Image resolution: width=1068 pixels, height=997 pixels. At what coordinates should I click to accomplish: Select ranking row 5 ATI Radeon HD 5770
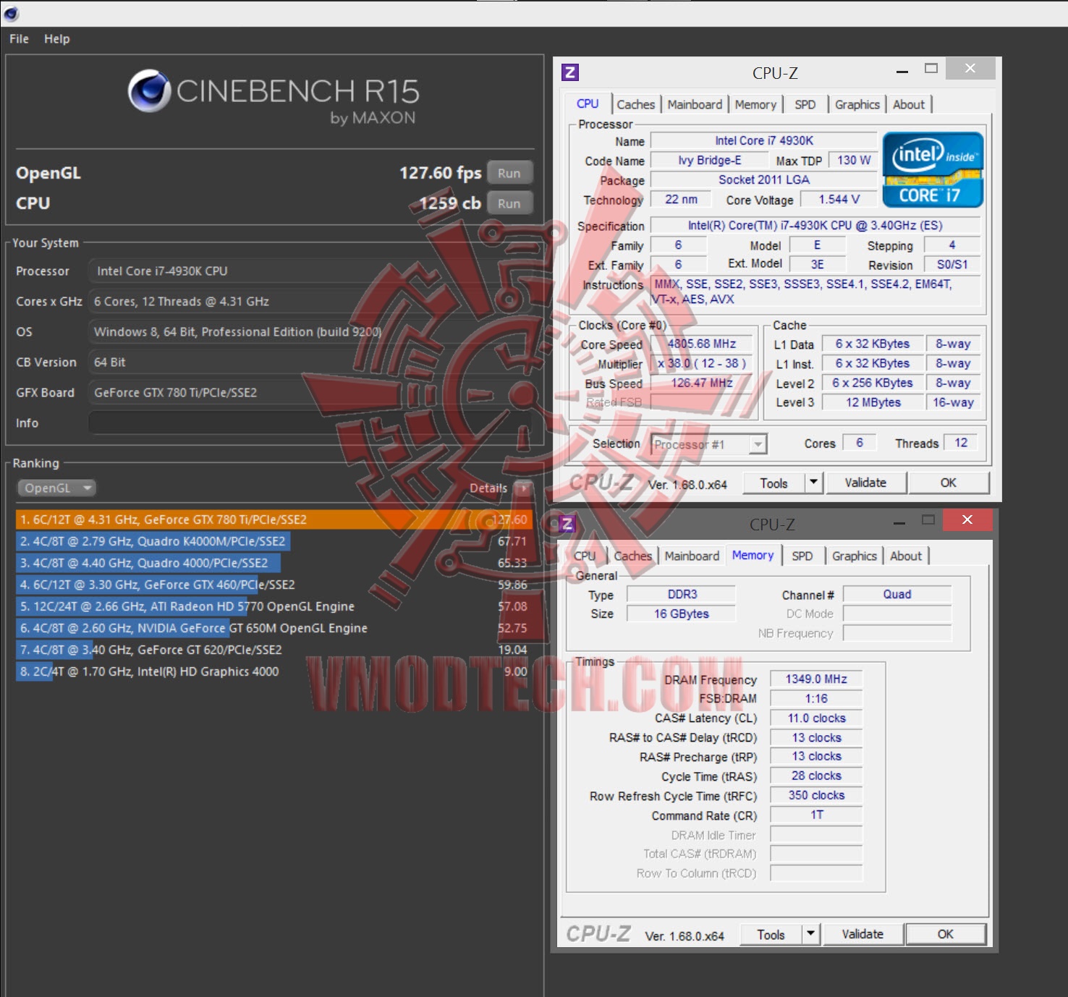(274, 606)
